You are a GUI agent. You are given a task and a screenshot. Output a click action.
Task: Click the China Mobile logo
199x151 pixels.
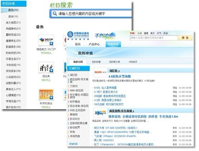click(x=78, y=35)
